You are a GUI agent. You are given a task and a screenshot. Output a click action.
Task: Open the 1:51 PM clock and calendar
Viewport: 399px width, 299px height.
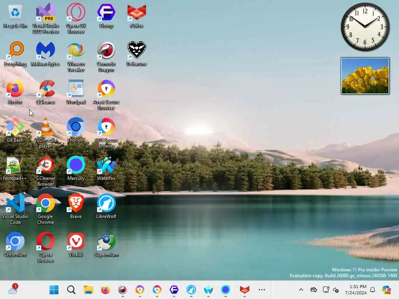(x=355, y=290)
